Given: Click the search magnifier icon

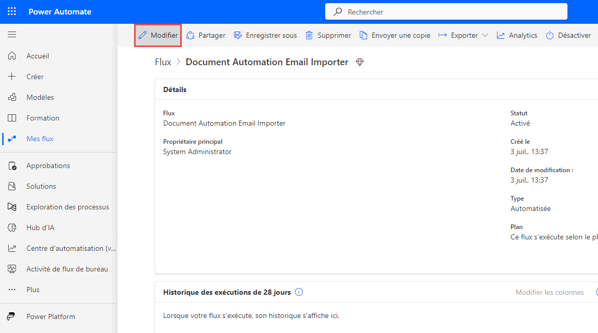Looking at the screenshot, I should (338, 12).
